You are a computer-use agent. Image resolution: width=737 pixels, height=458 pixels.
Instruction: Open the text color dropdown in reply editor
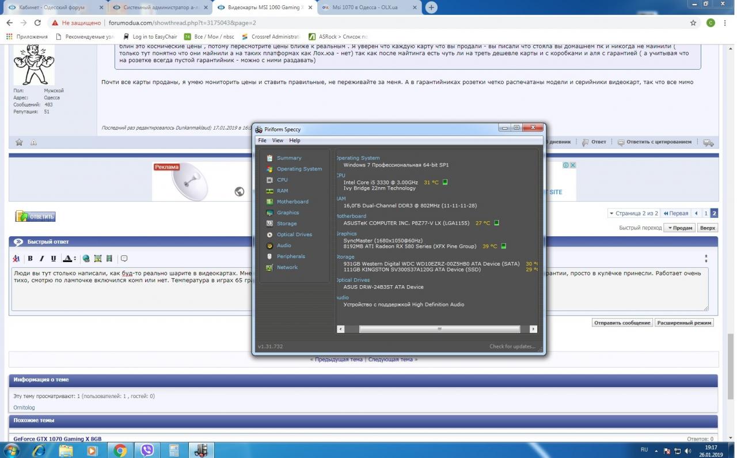point(69,259)
